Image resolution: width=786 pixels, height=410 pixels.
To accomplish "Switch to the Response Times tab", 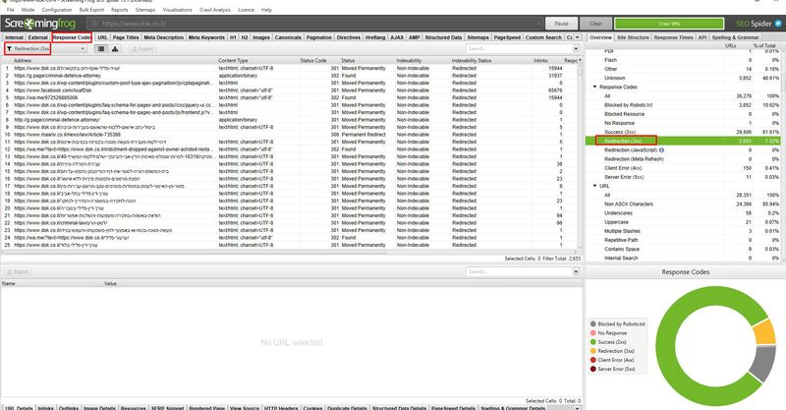I will point(673,37).
